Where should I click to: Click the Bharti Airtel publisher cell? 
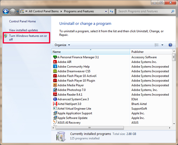pyautogui.click(x=139, y=104)
